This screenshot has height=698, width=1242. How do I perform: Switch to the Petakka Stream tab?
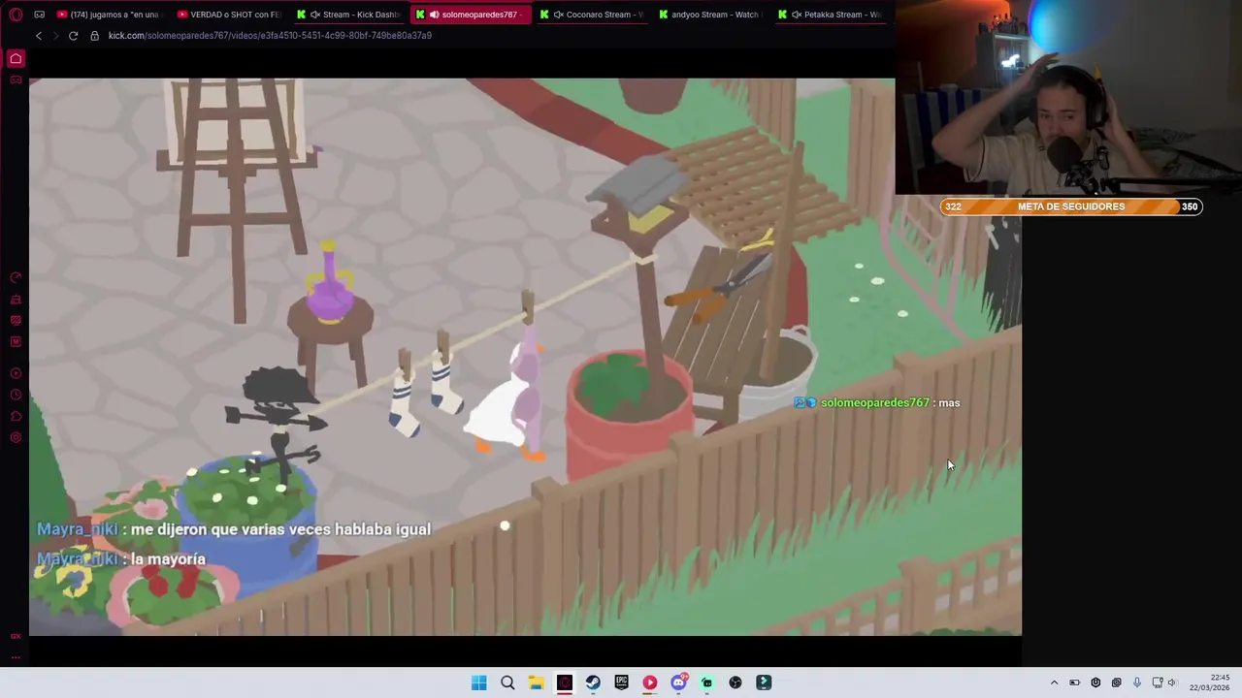click(833, 15)
